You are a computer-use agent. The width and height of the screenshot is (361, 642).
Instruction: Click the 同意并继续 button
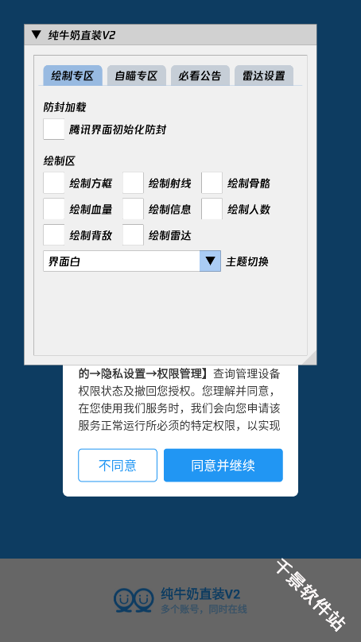pos(223,465)
